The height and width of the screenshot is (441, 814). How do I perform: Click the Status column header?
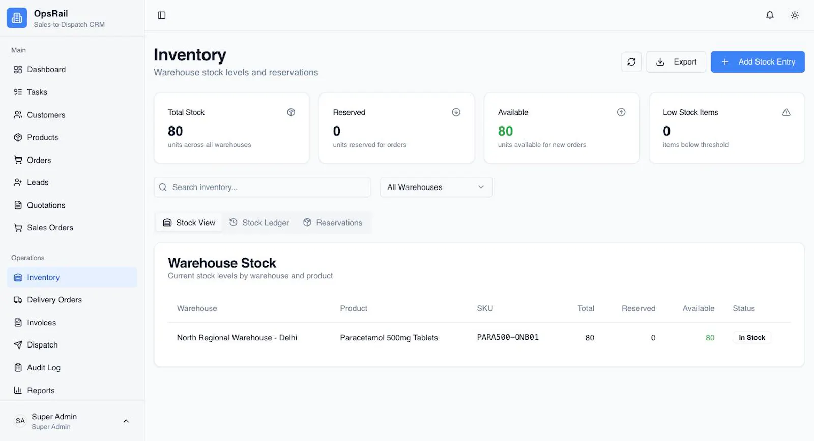pyautogui.click(x=744, y=308)
